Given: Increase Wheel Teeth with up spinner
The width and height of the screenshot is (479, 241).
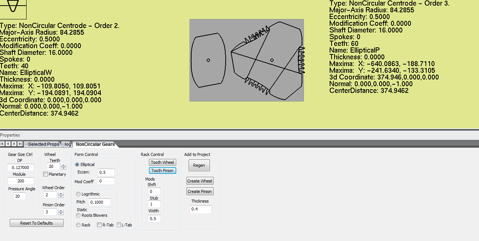Looking at the screenshot, I should tap(63, 165).
